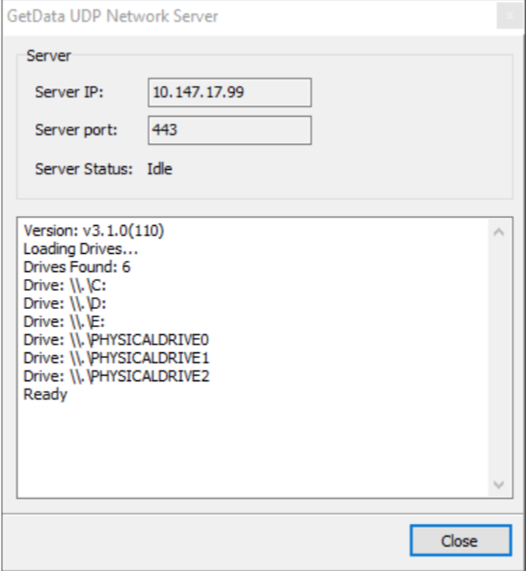Click the 'Loading Drives...' log line
This screenshot has height=571, width=526.
tap(80, 248)
